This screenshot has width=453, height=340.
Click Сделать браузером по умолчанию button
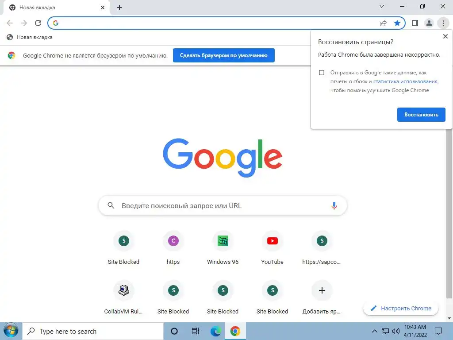coord(223,55)
